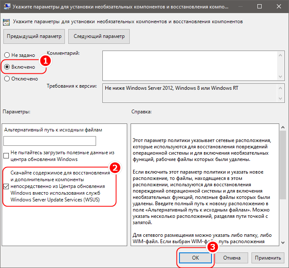This screenshot has width=289, height=268.
Task: Click 'Следующий параметр' button
Action: [x=99, y=36]
